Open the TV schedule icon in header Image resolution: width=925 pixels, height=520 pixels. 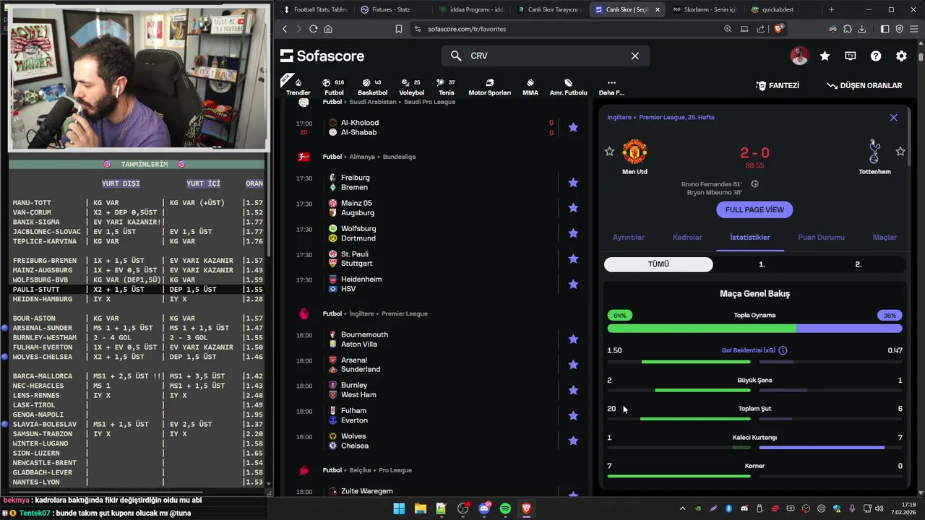tap(851, 56)
